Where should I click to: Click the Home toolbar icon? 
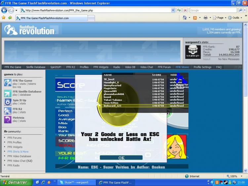[185, 18]
